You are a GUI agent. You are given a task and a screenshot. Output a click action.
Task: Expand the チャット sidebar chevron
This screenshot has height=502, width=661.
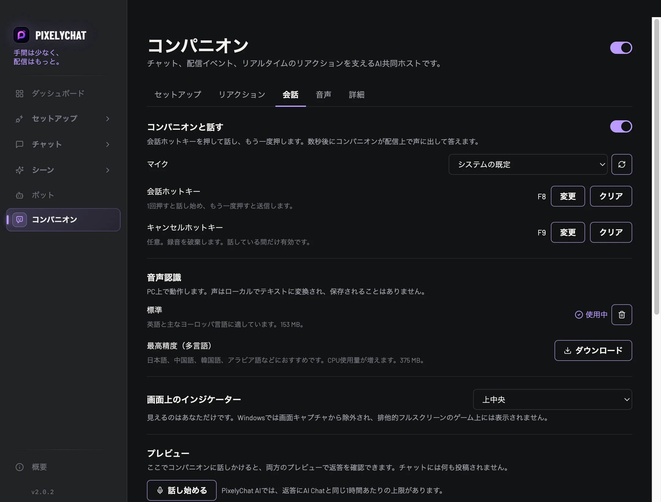coord(107,144)
